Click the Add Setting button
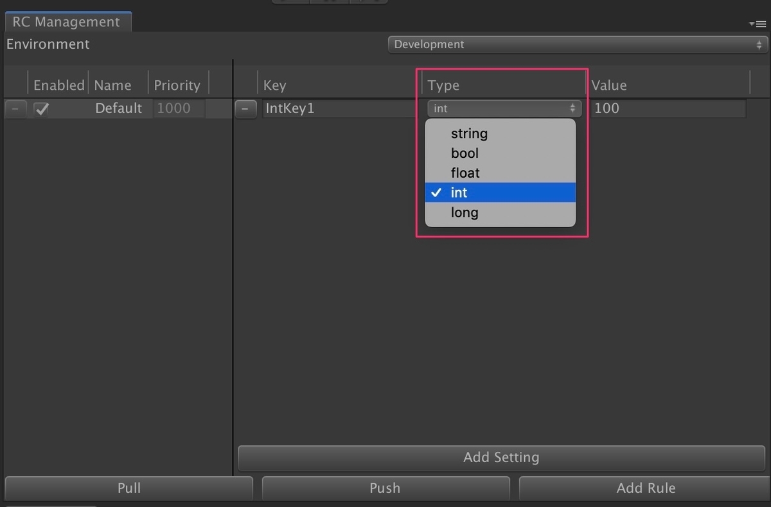 [x=501, y=458]
